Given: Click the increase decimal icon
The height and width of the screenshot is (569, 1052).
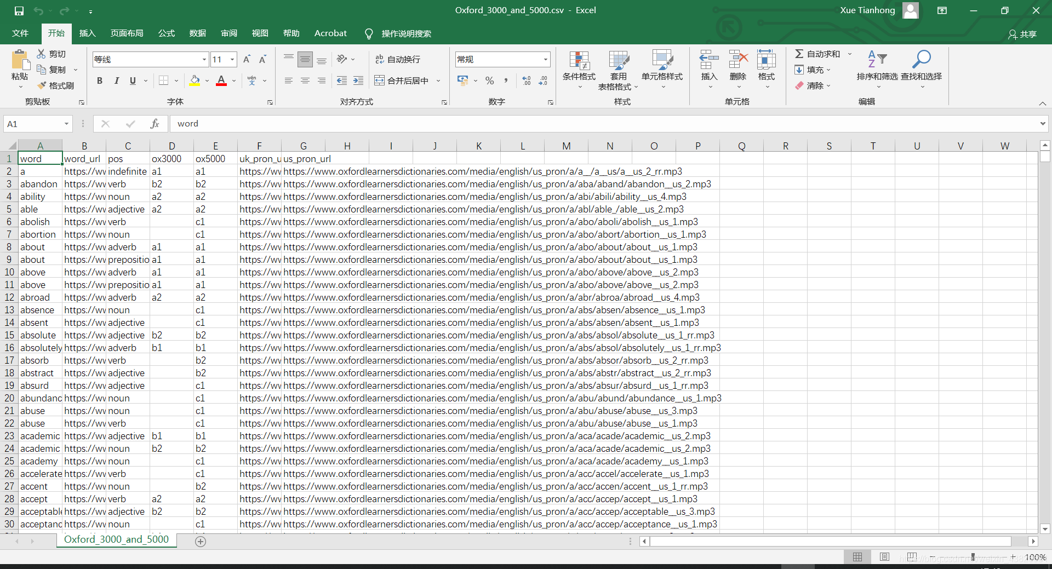Looking at the screenshot, I should (527, 81).
